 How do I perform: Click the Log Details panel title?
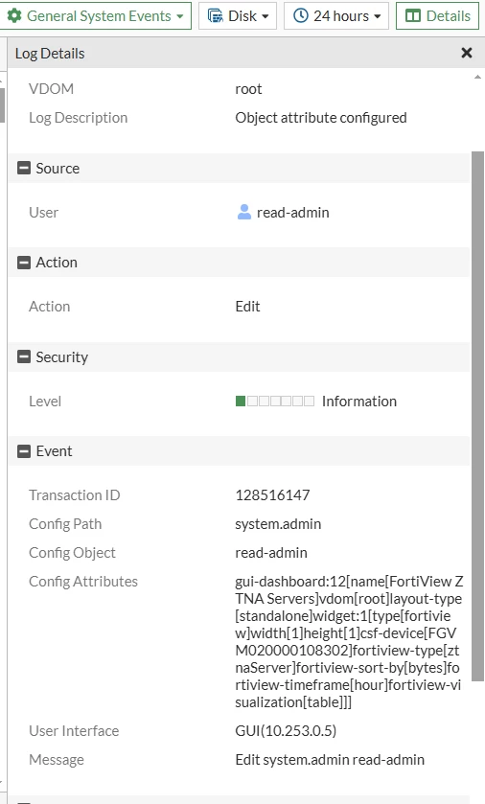tap(50, 54)
